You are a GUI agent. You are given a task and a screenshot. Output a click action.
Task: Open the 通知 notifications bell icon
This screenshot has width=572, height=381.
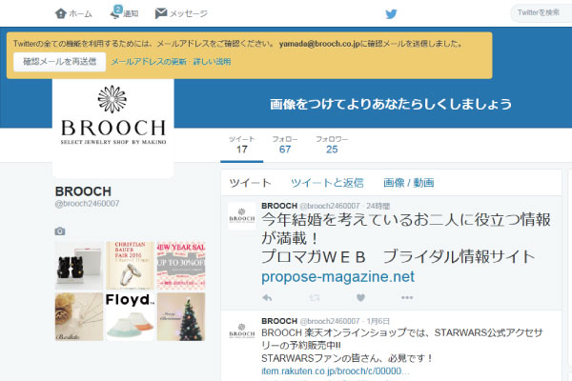pyautogui.click(x=115, y=12)
